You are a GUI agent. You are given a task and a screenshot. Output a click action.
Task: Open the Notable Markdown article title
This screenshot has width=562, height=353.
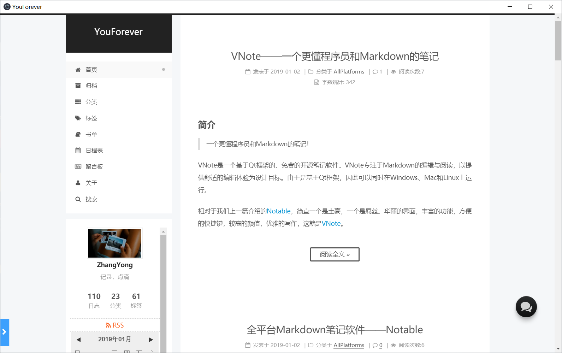(335, 330)
